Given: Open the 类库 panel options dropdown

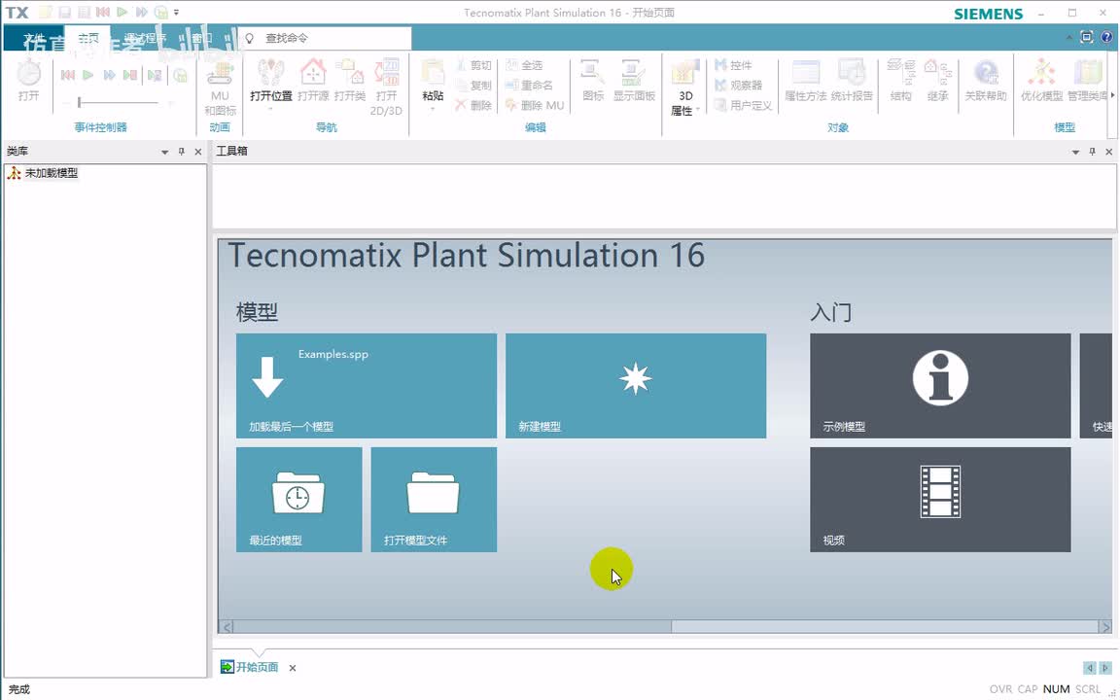Looking at the screenshot, I should click(165, 152).
